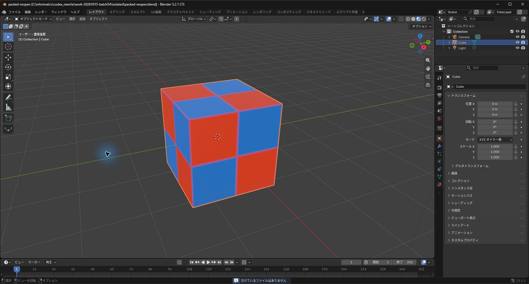Activate the Rotate tool
Viewport: 529px width, 284px height.
point(8,67)
